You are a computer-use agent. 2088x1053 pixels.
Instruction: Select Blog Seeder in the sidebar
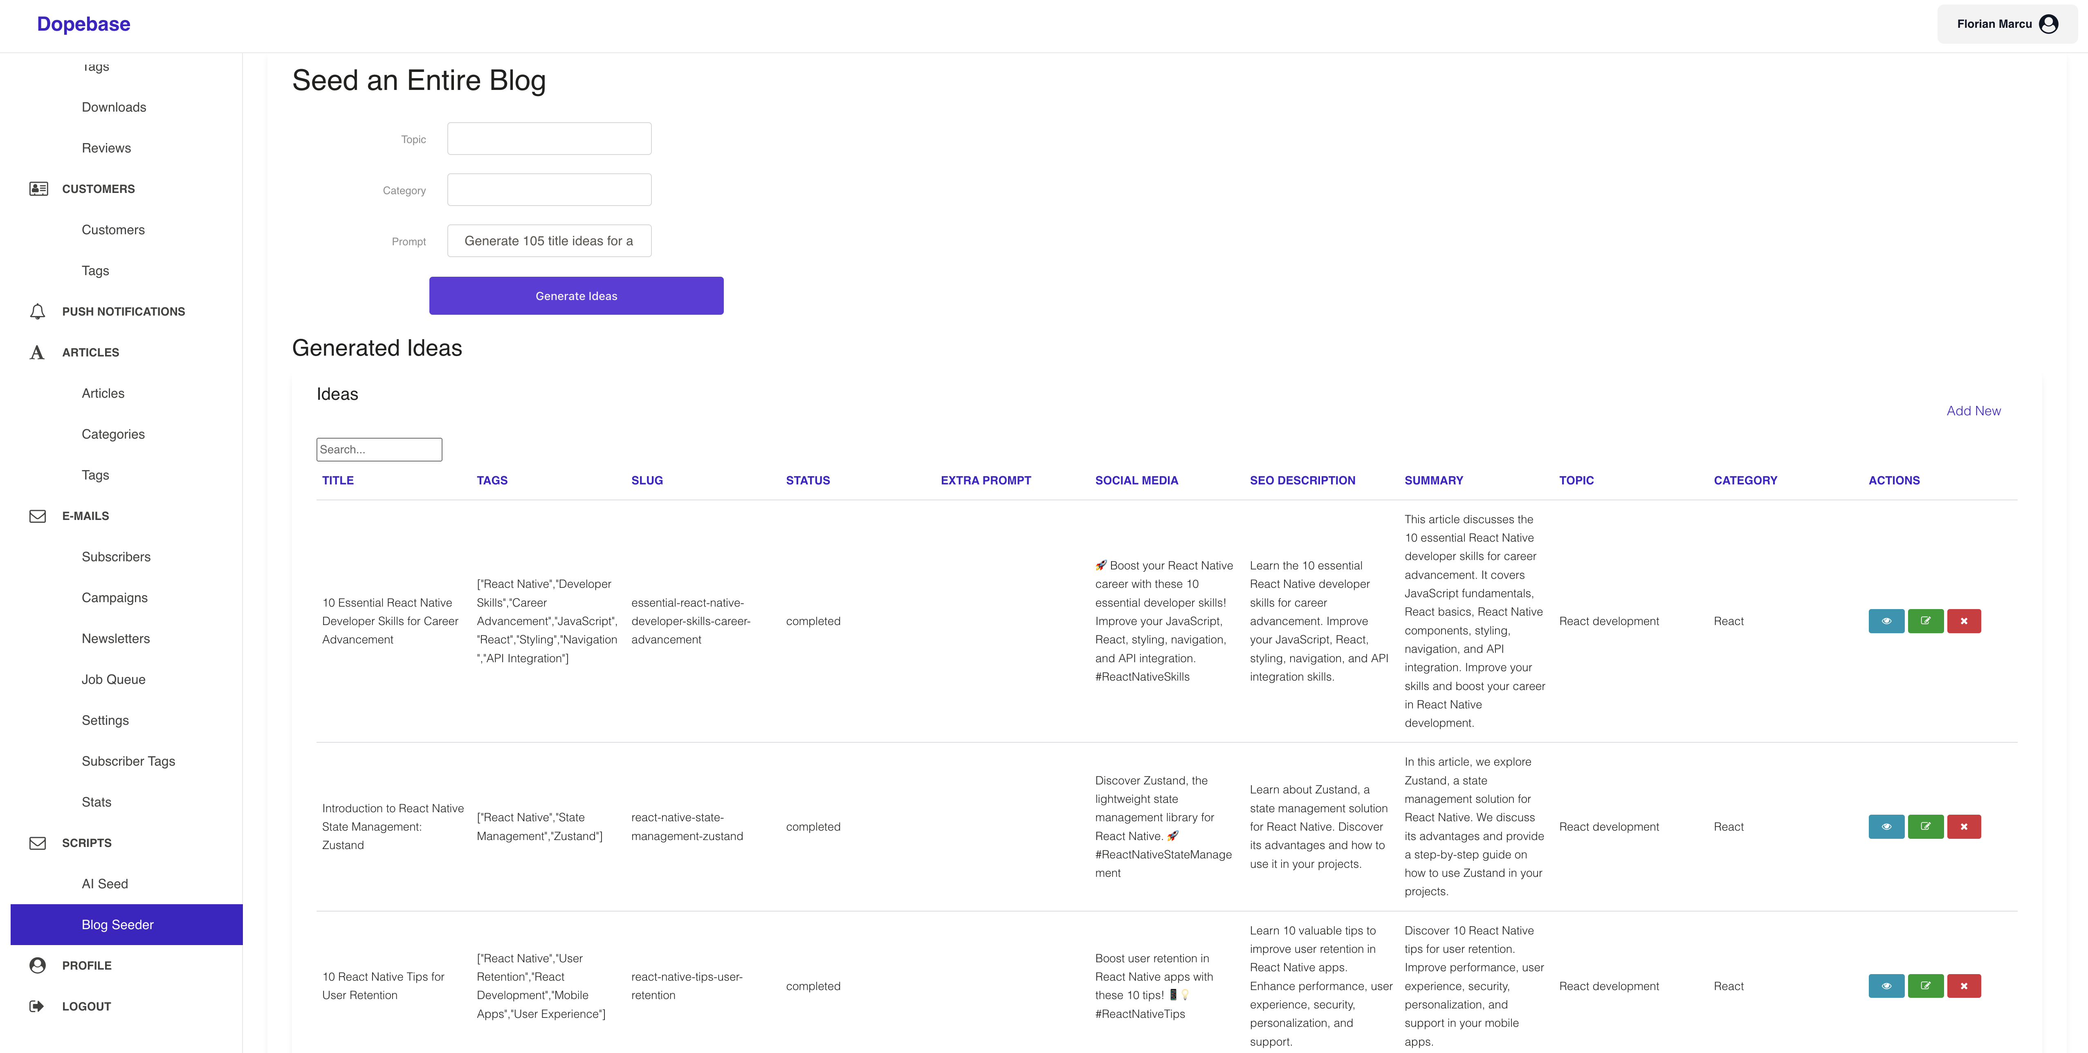coord(117,923)
